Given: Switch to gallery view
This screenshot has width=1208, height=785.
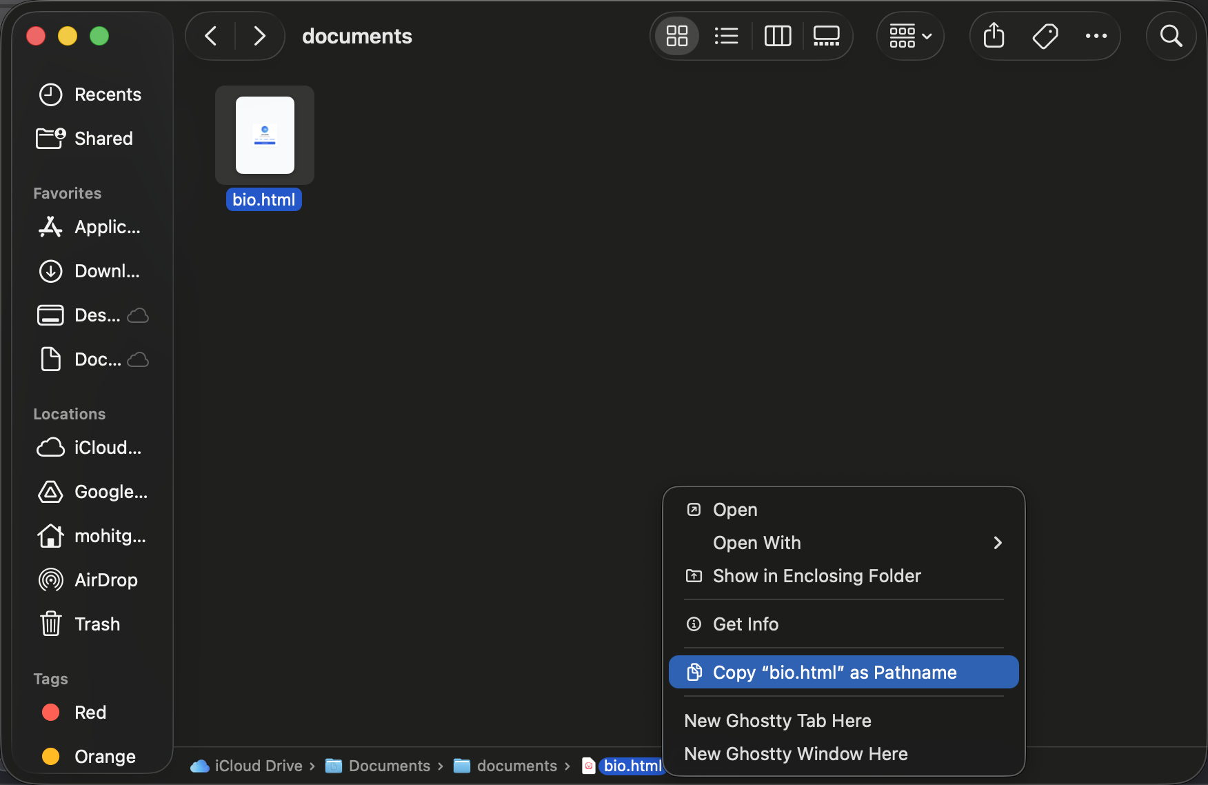Looking at the screenshot, I should [826, 36].
